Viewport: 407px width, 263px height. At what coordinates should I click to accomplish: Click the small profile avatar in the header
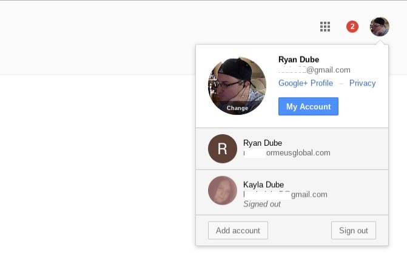(x=380, y=27)
